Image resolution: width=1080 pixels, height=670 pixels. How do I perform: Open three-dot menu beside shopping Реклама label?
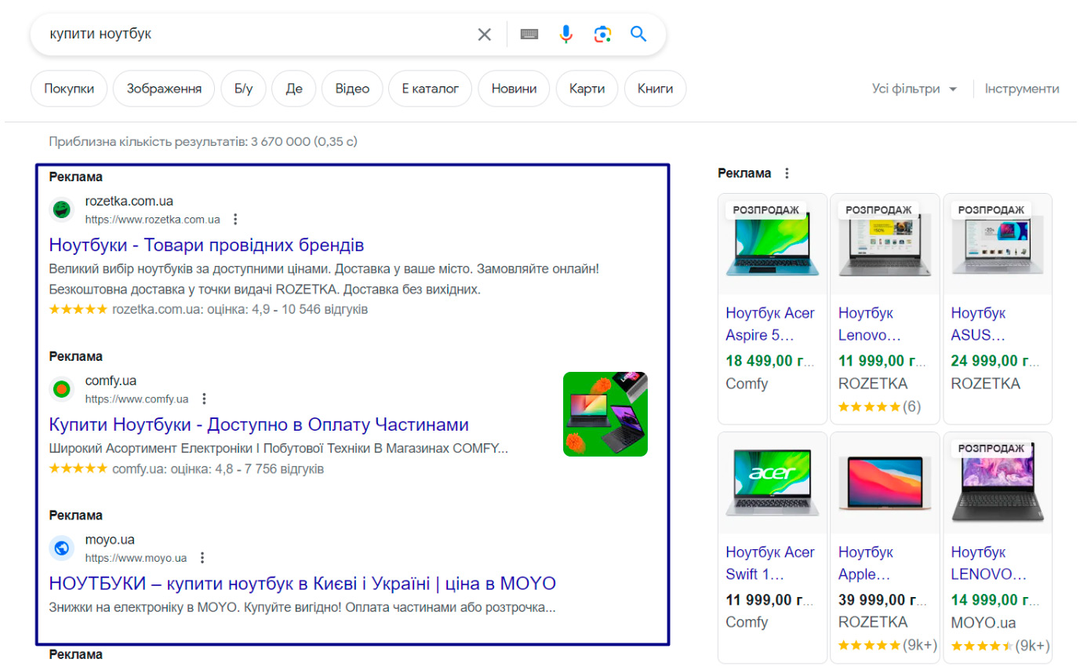pos(787,173)
